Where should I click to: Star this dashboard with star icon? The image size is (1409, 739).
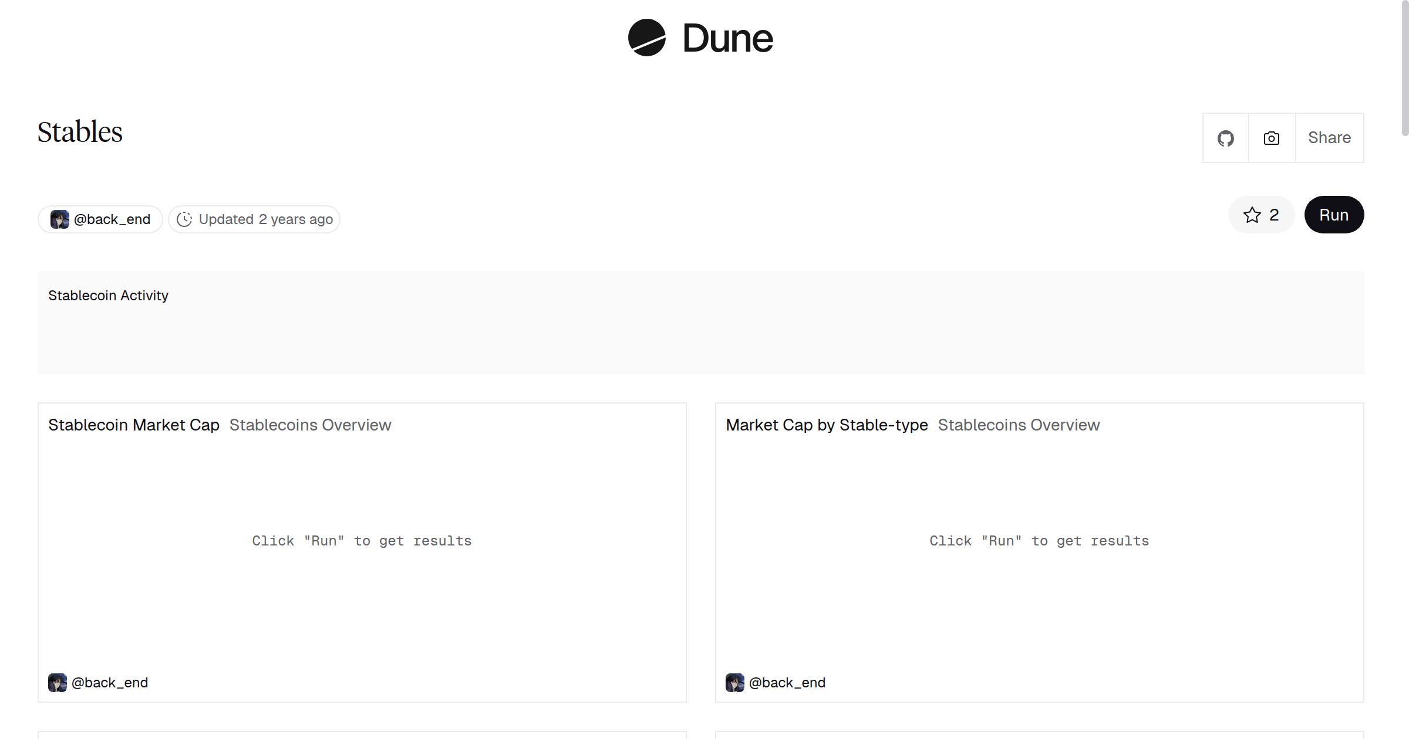coord(1252,215)
